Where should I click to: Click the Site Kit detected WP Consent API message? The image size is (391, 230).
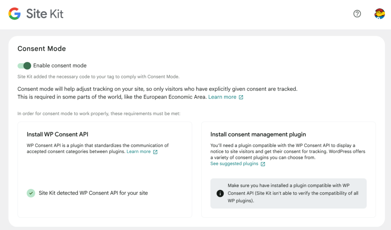(x=93, y=193)
